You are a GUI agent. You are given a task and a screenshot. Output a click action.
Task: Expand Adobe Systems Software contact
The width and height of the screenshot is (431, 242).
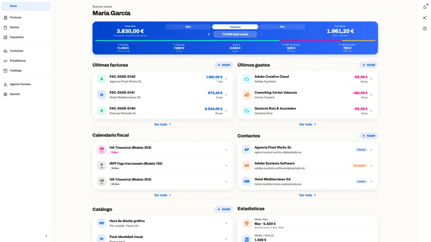click(371, 166)
